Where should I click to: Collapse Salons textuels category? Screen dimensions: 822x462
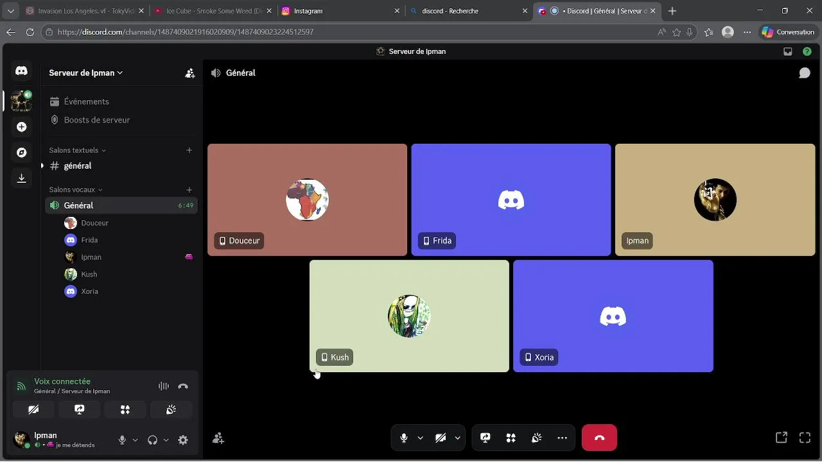pos(77,150)
